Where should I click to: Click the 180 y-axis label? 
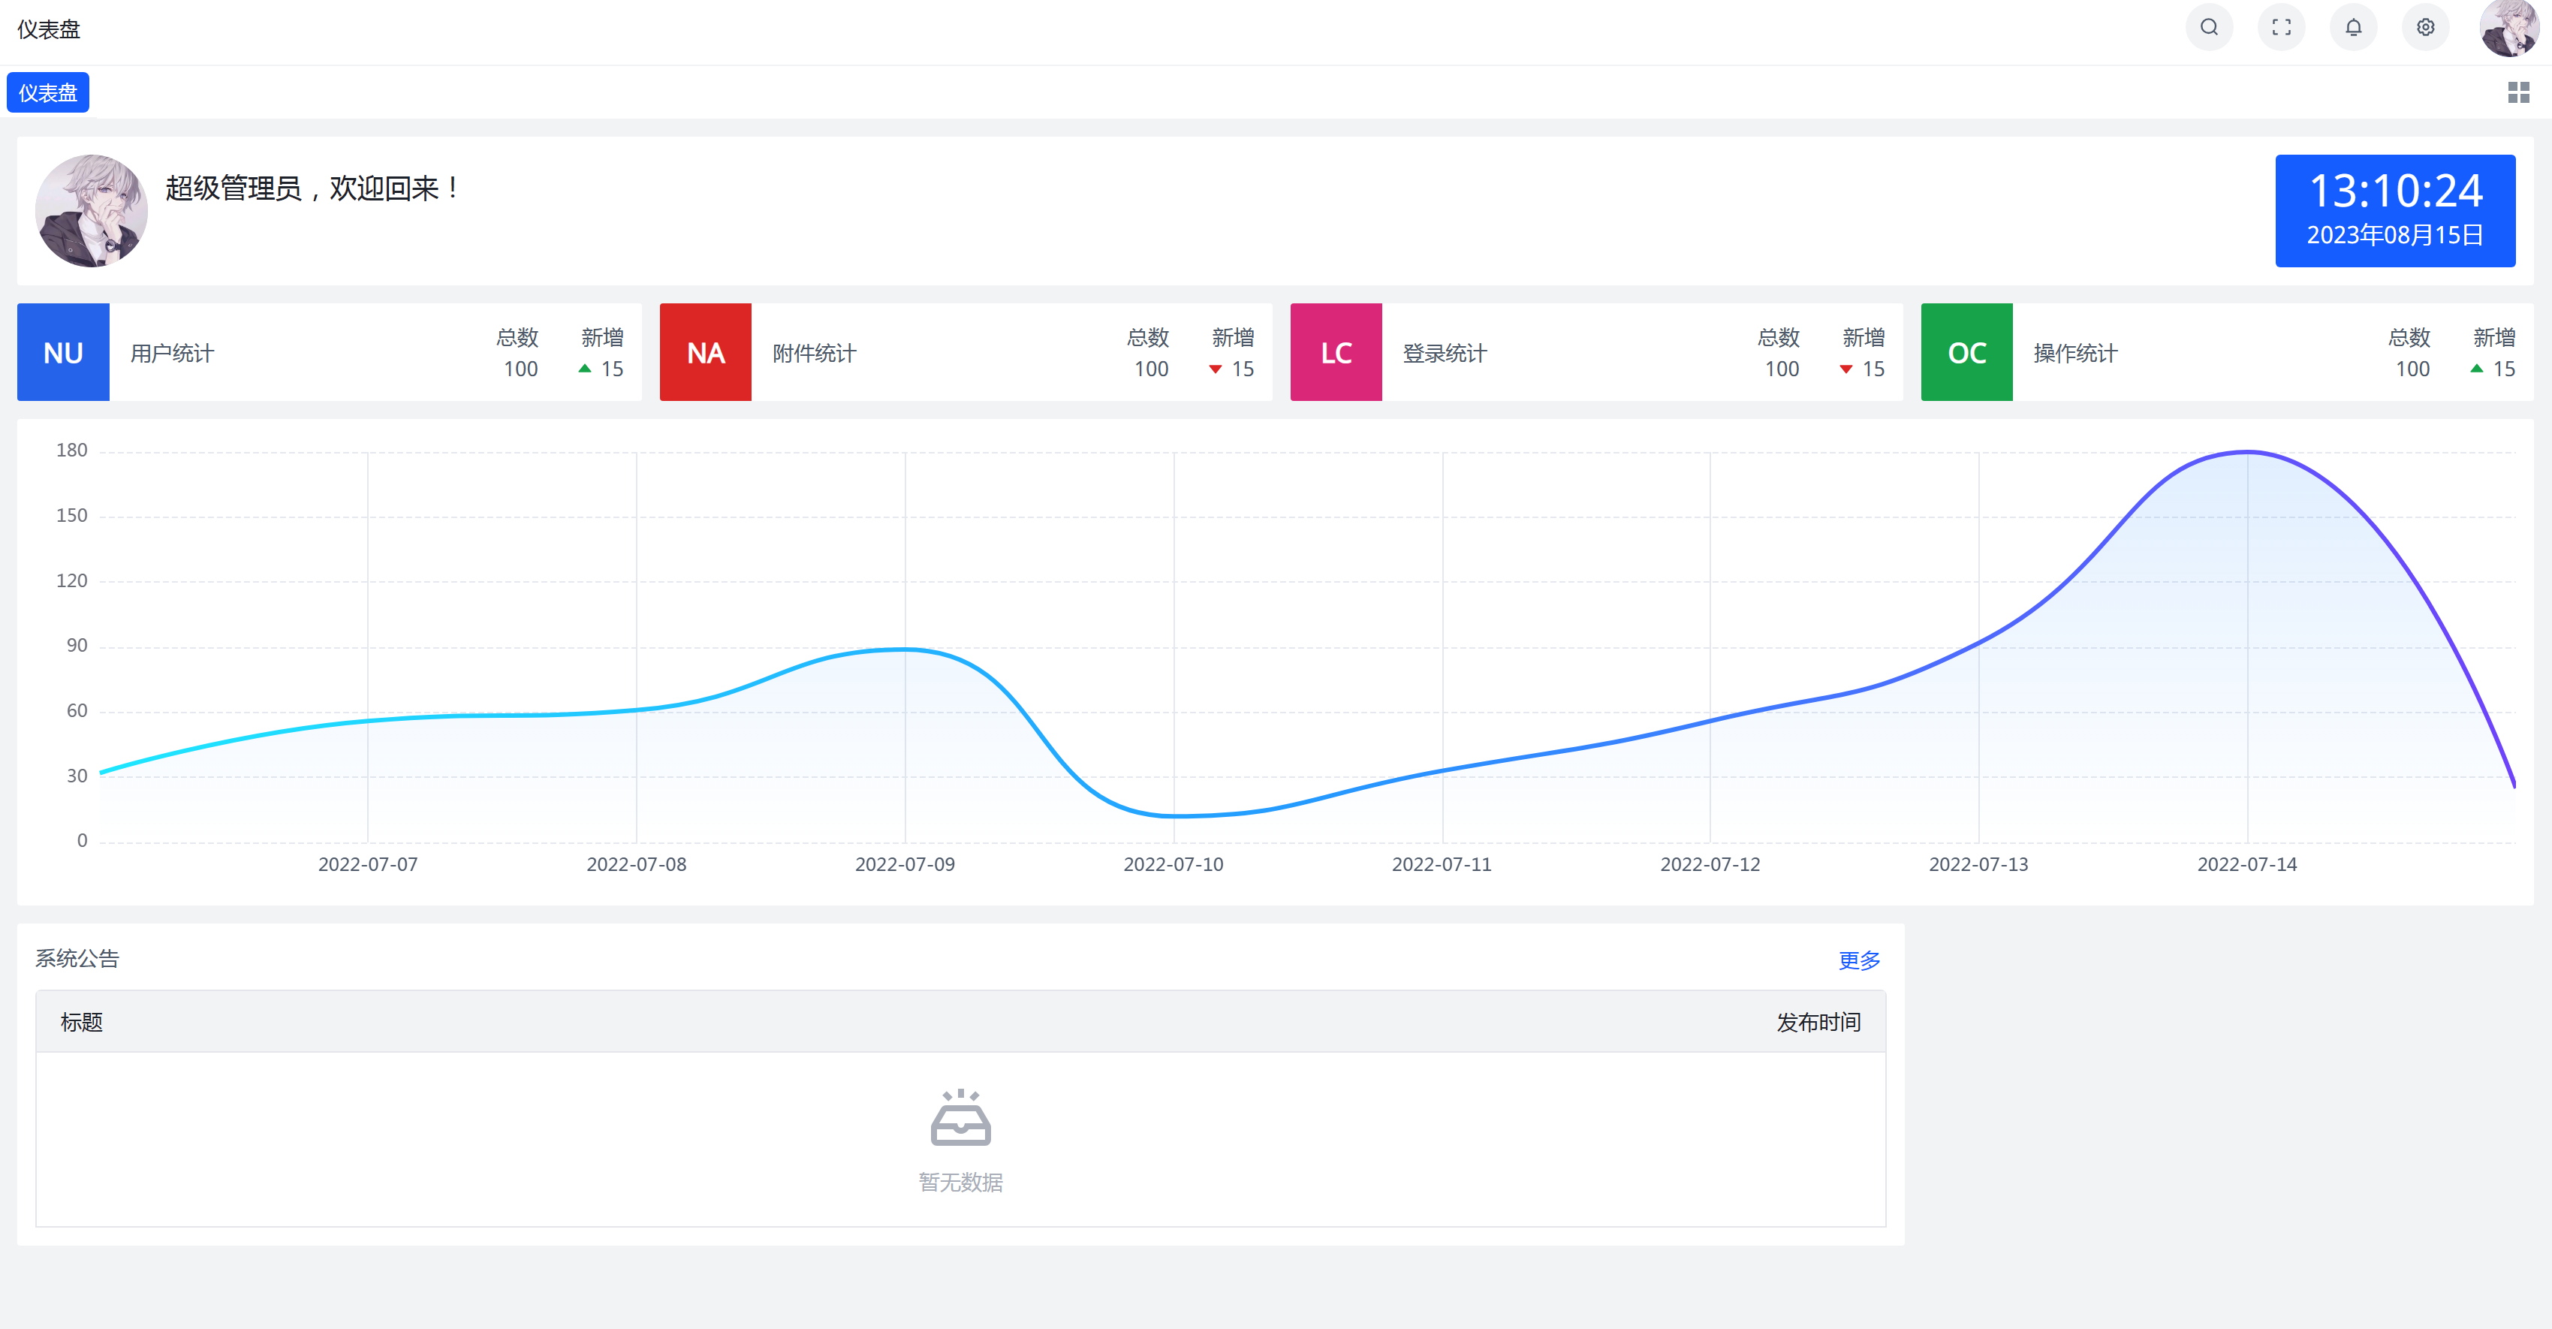coord(71,450)
